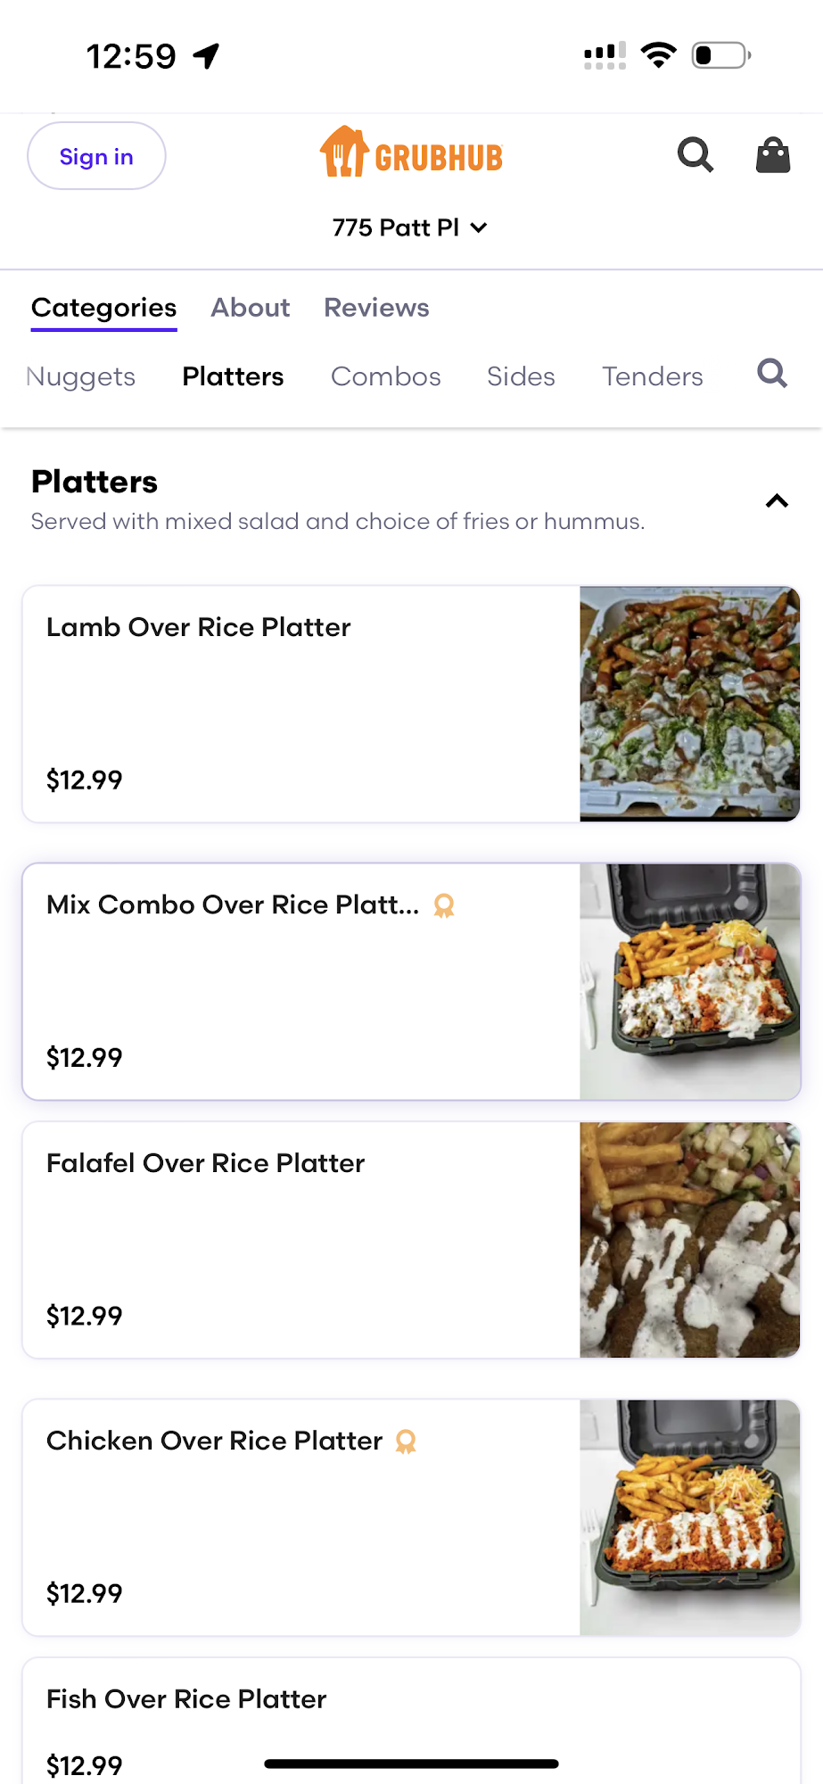View the Mix Combo platter photo
Viewport: 823px width, 1784px height.
(x=689, y=981)
